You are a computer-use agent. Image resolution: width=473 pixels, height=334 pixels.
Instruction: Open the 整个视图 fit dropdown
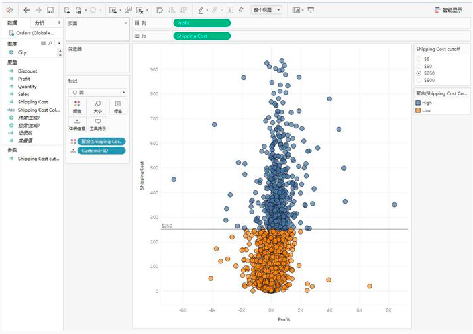[266, 10]
